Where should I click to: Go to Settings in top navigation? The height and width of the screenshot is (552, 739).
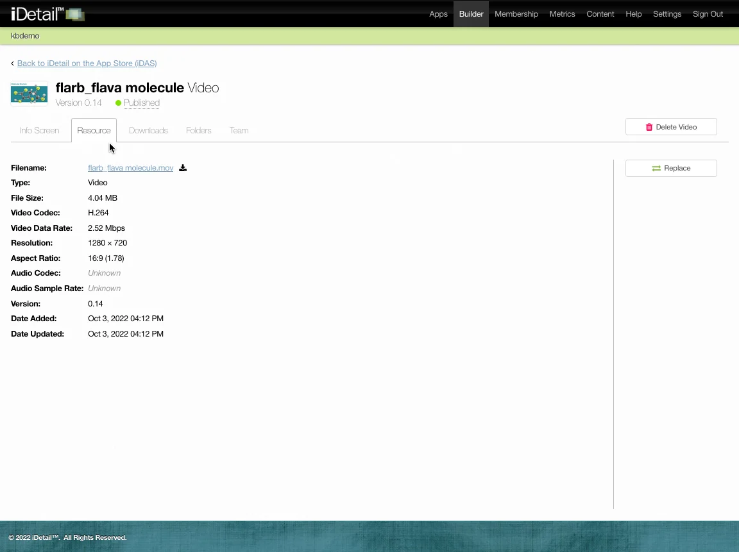pos(667,13)
